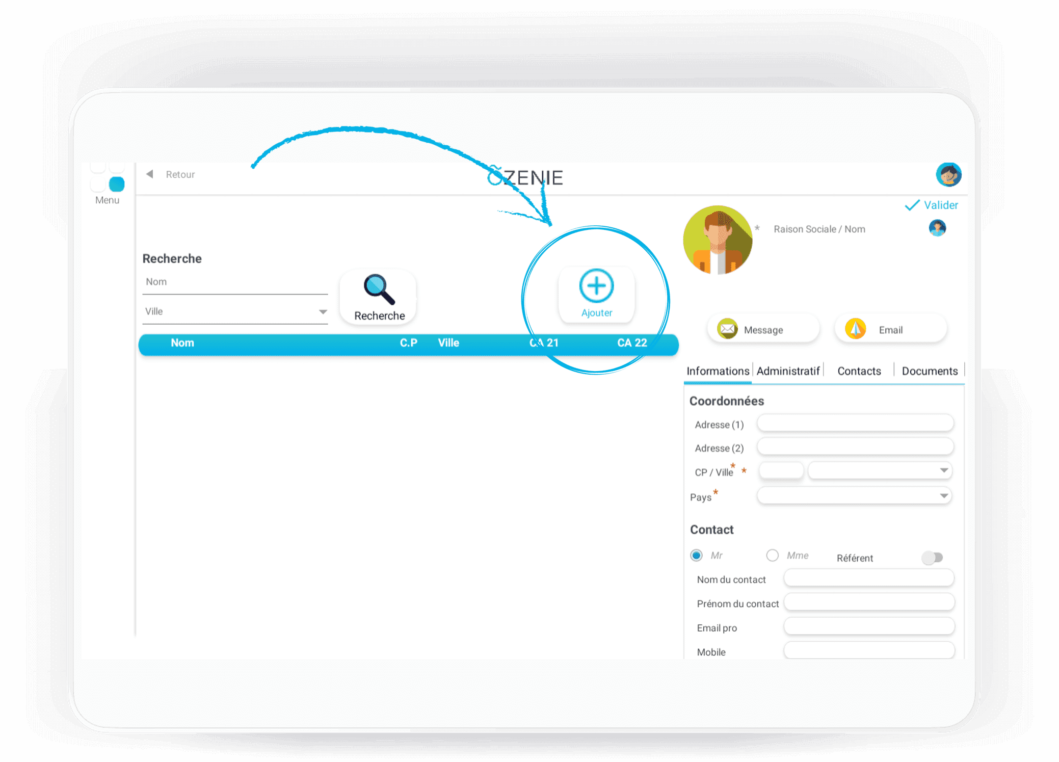Click the OZENIE logo
Screen dimensions: 1059x762
pos(525,177)
